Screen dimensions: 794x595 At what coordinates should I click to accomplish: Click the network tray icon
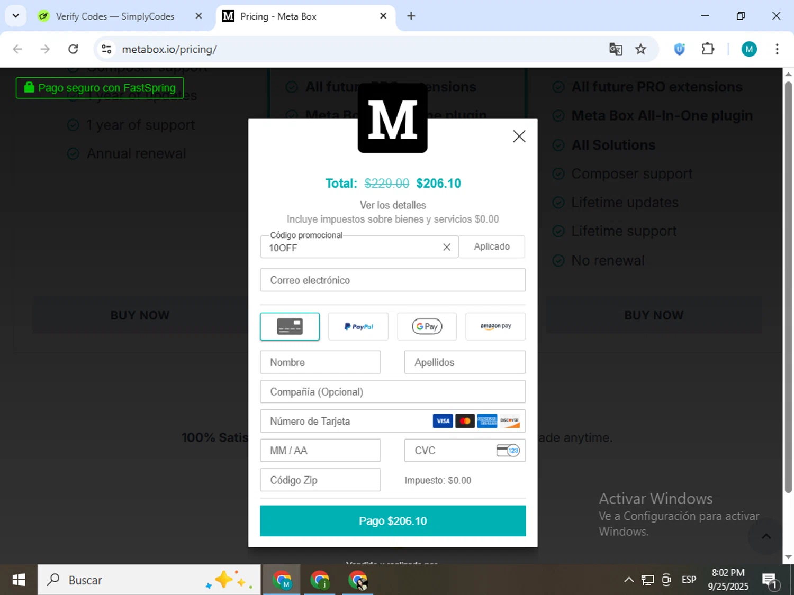pos(647,580)
